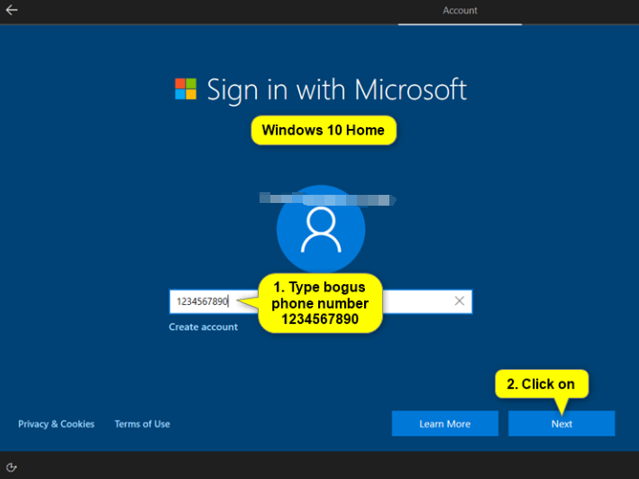Clear the input with the X icon
Viewport: 639px width, 479px height.
(459, 301)
